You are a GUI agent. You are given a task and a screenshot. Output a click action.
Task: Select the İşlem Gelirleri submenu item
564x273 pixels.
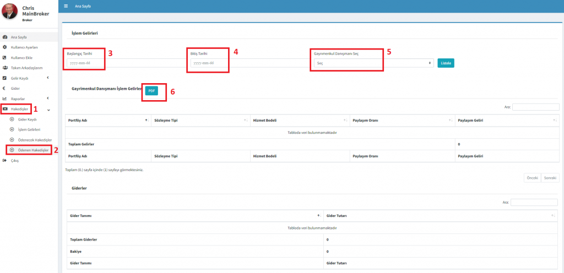coord(29,129)
